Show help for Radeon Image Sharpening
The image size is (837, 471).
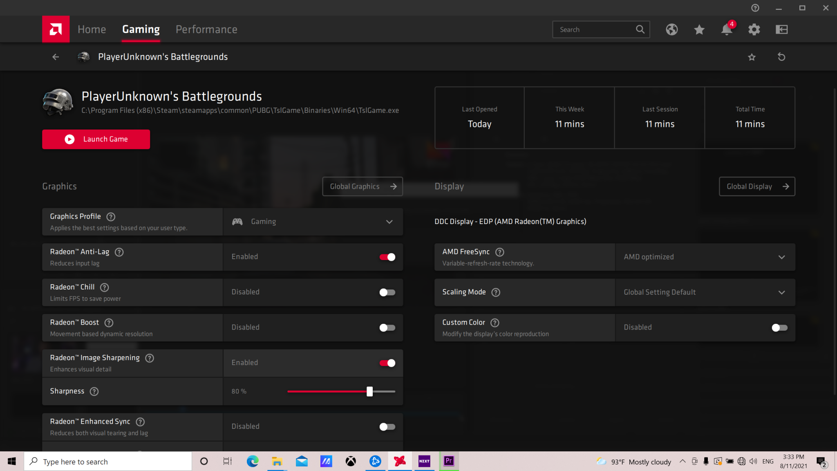(150, 358)
